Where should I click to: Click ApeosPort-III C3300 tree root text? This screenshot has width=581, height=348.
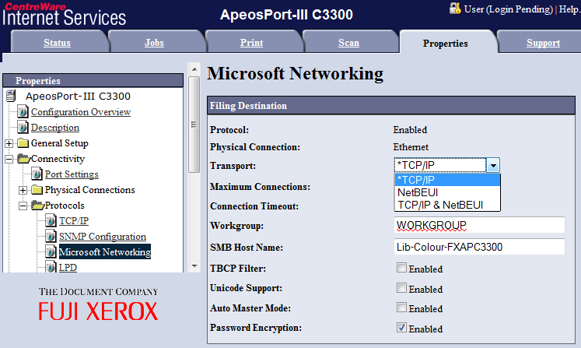78,96
